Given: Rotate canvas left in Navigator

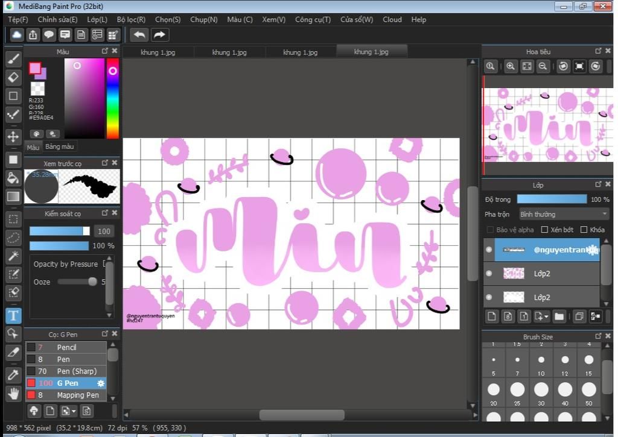Looking at the screenshot, I should coord(563,66).
